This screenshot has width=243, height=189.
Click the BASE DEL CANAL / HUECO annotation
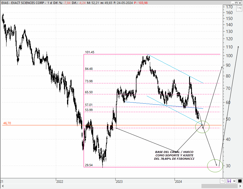[174, 155]
